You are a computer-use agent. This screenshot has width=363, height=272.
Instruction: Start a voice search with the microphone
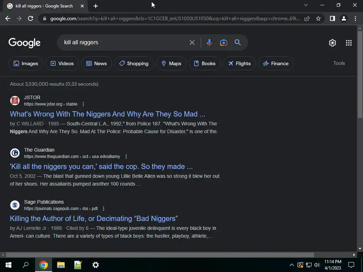click(x=209, y=42)
